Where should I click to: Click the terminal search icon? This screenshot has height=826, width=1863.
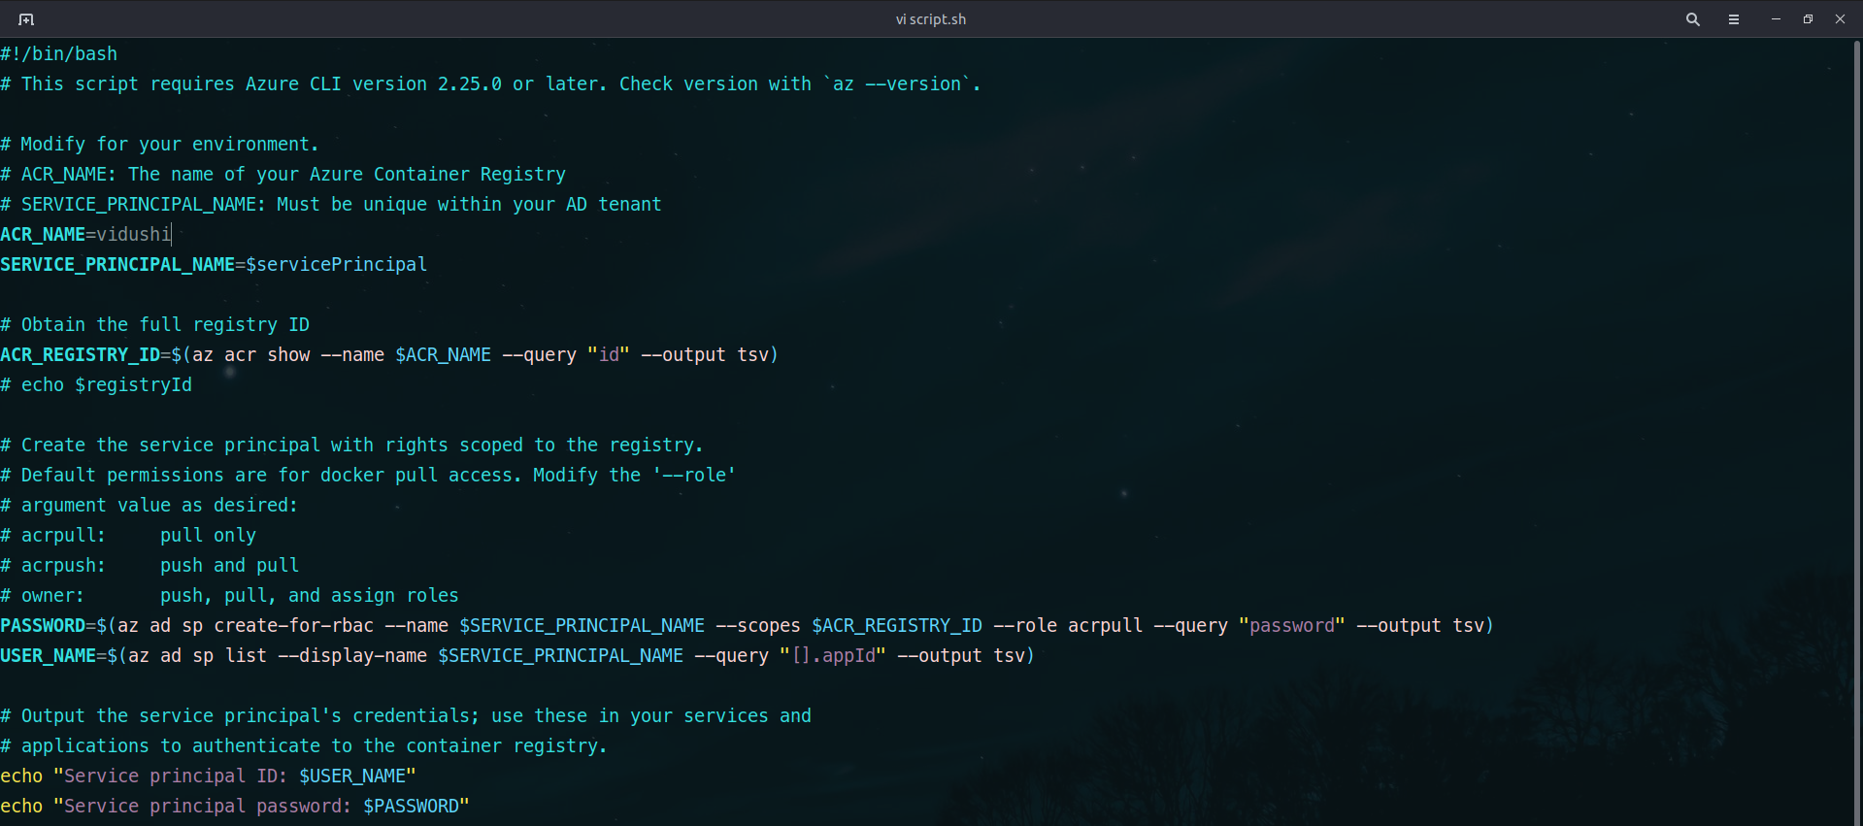[x=1692, y=19]
